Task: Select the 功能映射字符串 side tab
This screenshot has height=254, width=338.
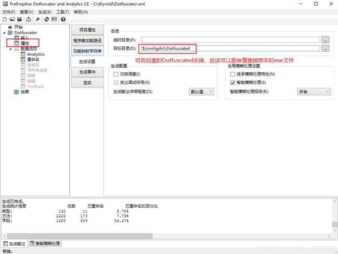Action: click(x=87, y=51)
